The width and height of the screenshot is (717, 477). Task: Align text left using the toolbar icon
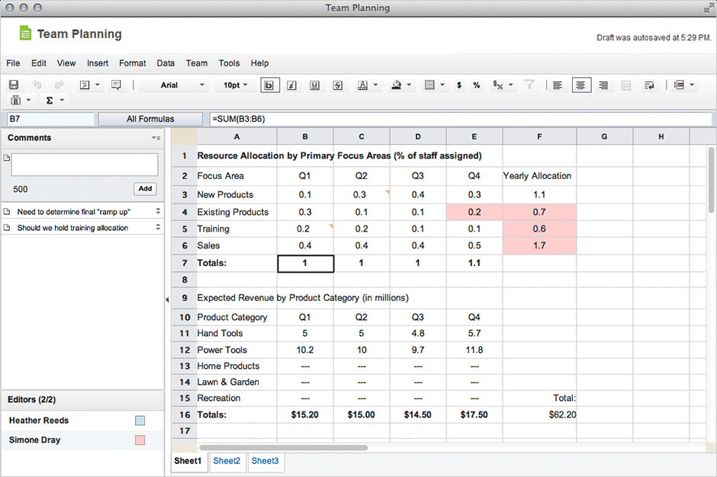(558, 85)
